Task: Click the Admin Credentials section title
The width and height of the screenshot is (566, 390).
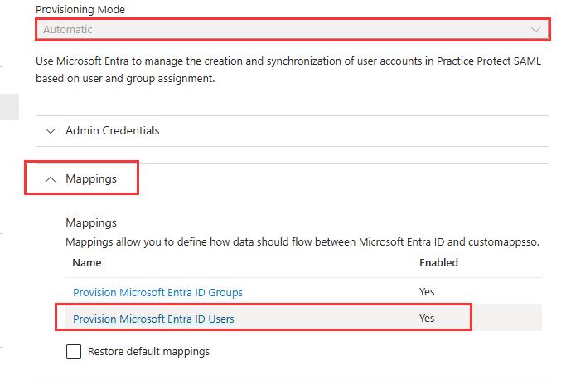Action: [112, 130]
